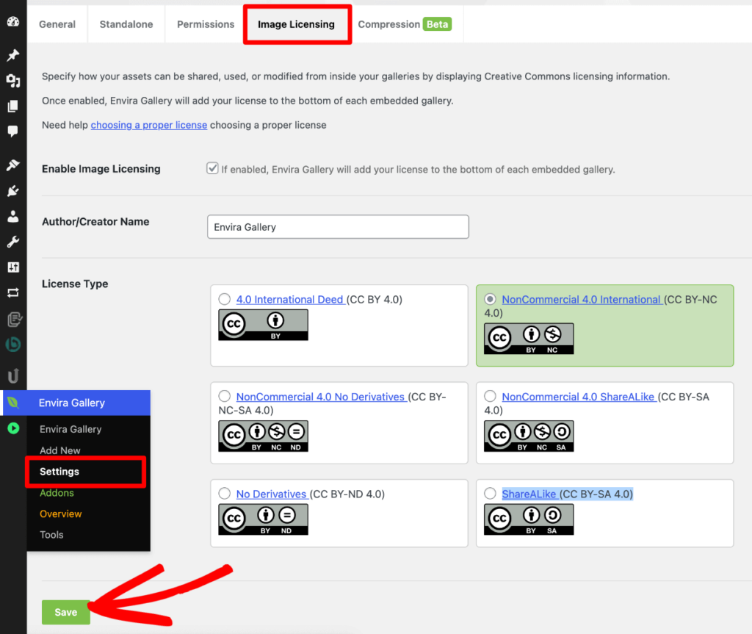This screenshot has width=752, height=634.
Task: Select the Image Licensing tab
Action: (297, 24)
